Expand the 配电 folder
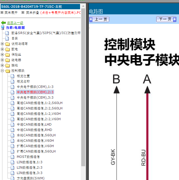This screenshot has height=180, width=179. pyautogui.click(x=2, y=49)
